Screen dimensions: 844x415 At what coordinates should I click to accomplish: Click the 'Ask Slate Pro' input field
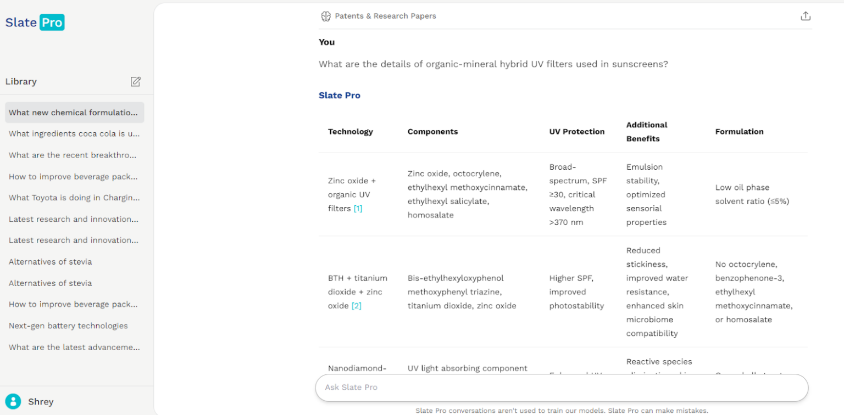click(561, 388)
